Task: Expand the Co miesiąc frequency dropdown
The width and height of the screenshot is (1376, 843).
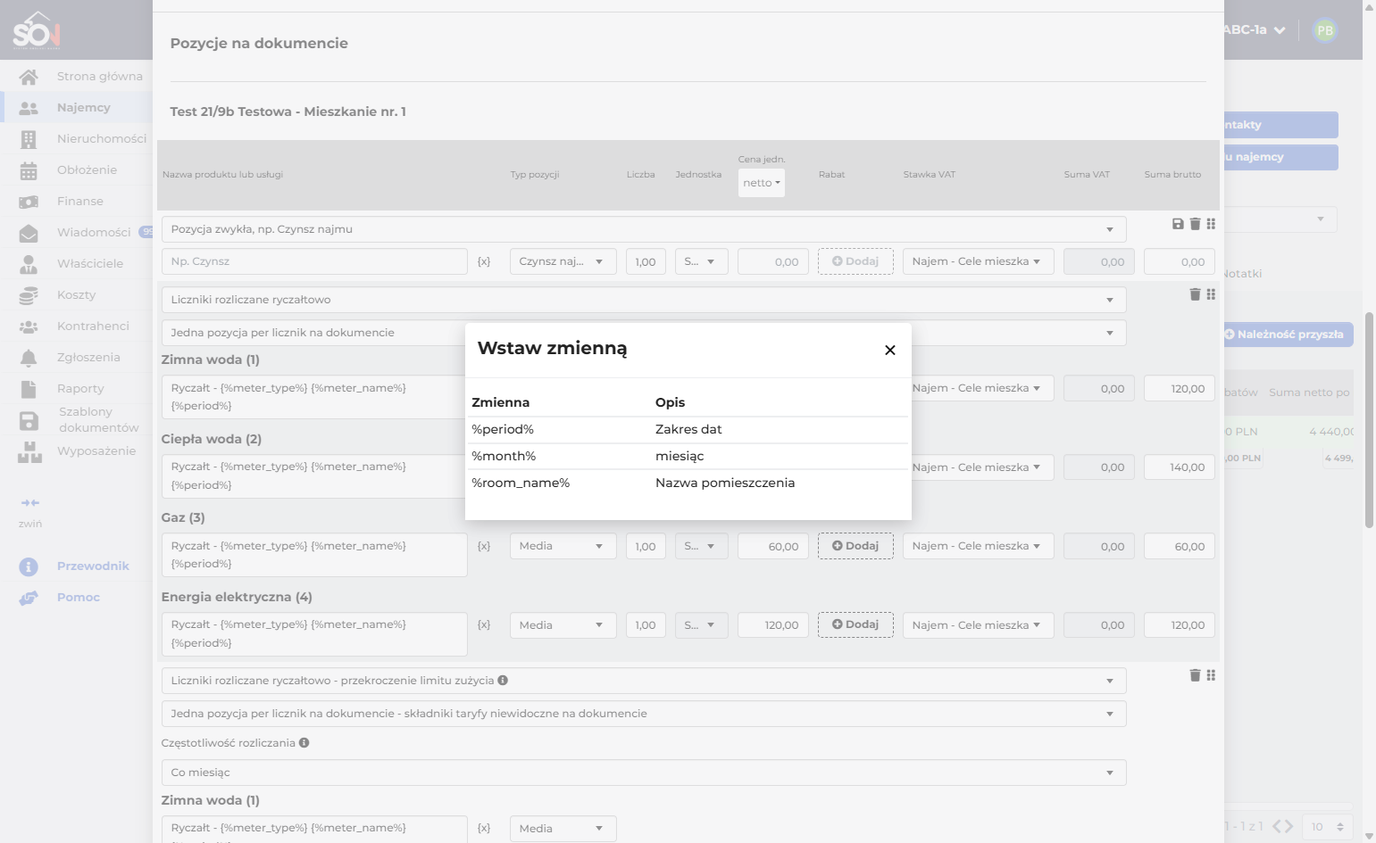Action: coord(644,773)
